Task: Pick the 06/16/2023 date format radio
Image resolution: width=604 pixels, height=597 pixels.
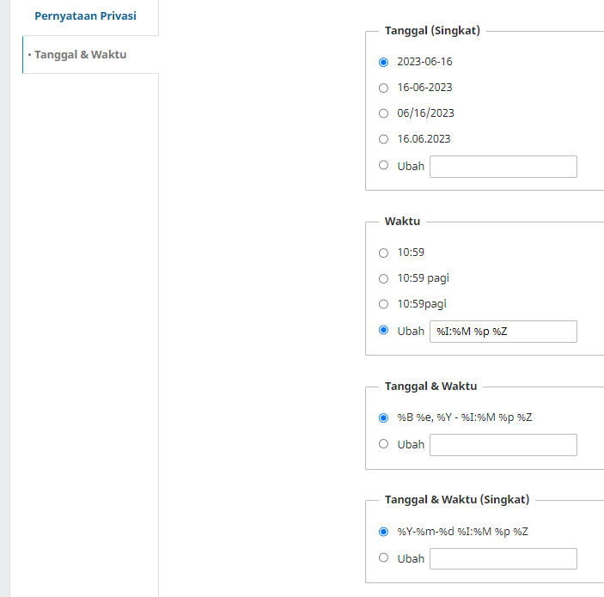Action: [x=383, y=113]
